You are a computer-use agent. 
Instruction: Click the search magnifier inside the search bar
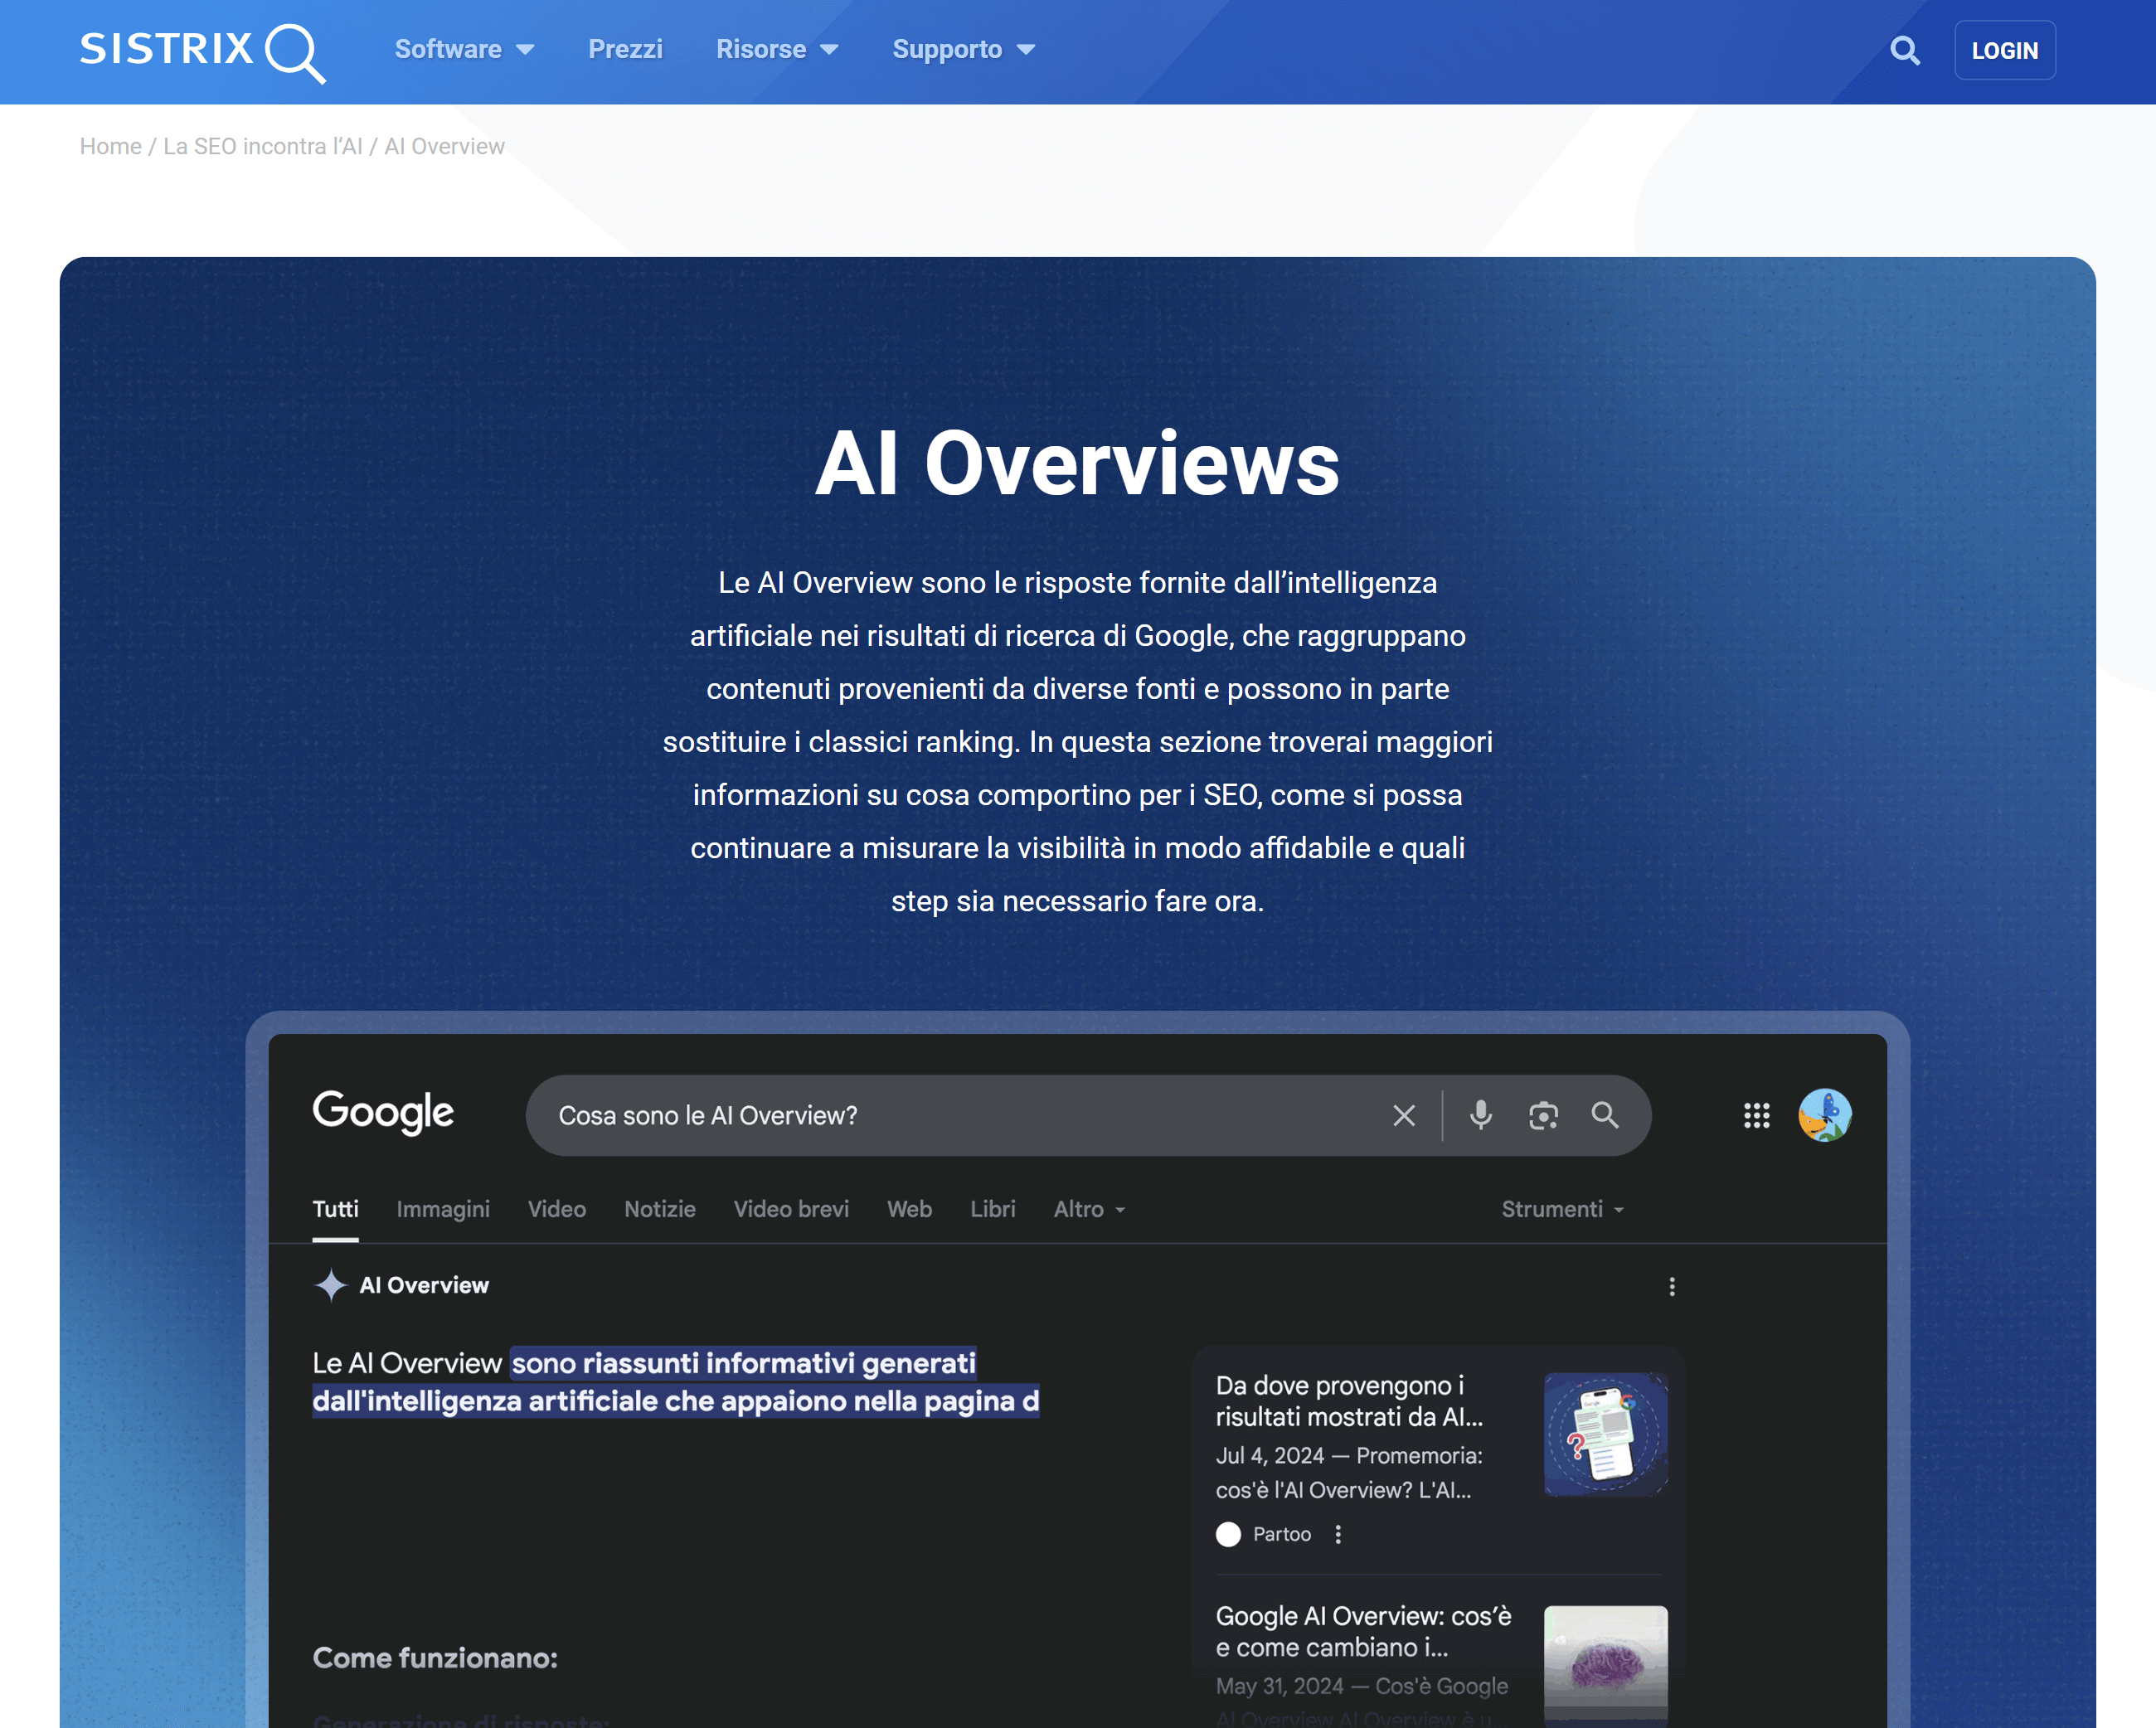point(1606,1115)
